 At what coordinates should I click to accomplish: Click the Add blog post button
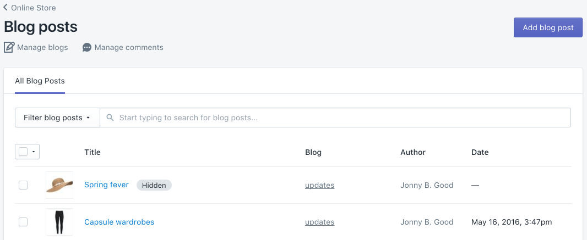tap(548, 27)
